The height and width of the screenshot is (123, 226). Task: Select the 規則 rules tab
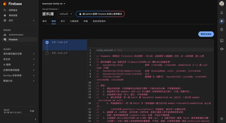54,21
